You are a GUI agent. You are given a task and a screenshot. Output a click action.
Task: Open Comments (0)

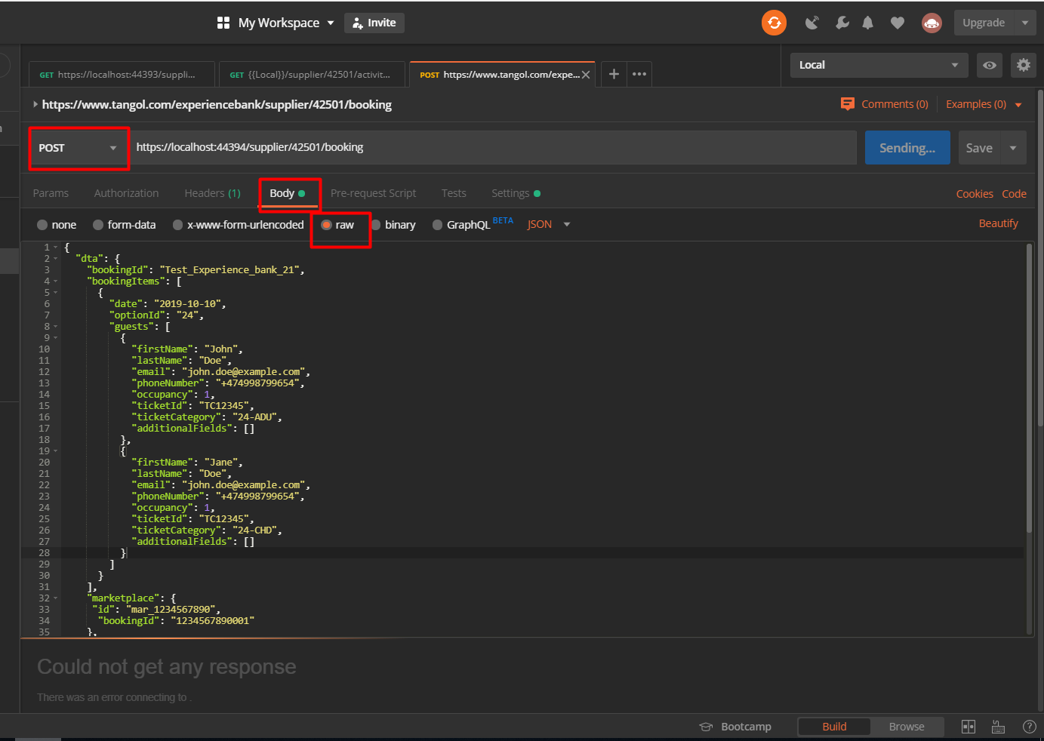(x=895, y=104)
